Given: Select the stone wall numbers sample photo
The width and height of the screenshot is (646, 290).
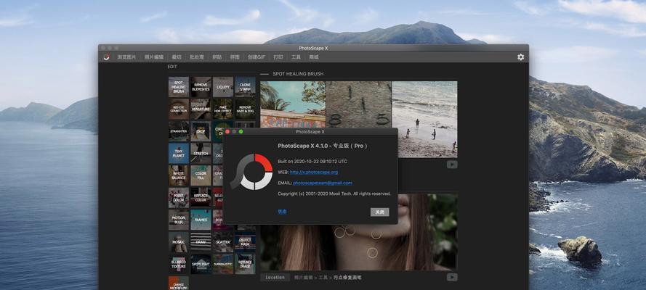Looking at the screenshot, I should pyautogui.click(x=359, y=104).
